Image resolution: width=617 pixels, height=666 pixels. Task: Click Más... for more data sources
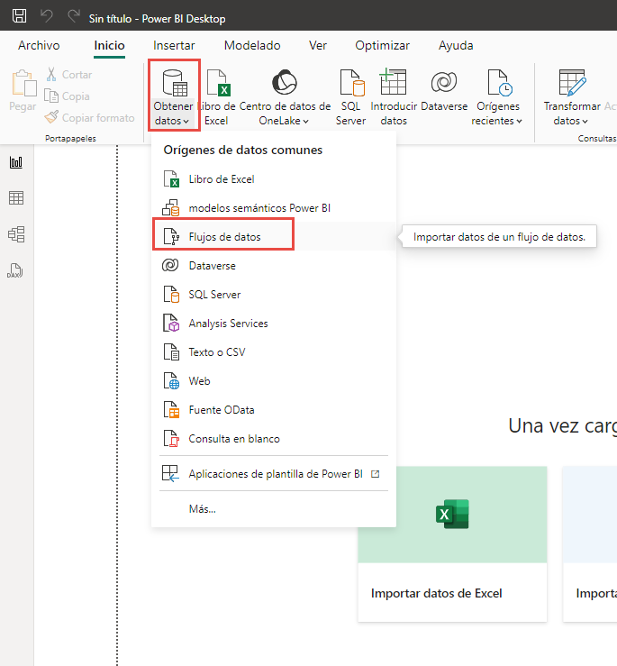[274, 509]
